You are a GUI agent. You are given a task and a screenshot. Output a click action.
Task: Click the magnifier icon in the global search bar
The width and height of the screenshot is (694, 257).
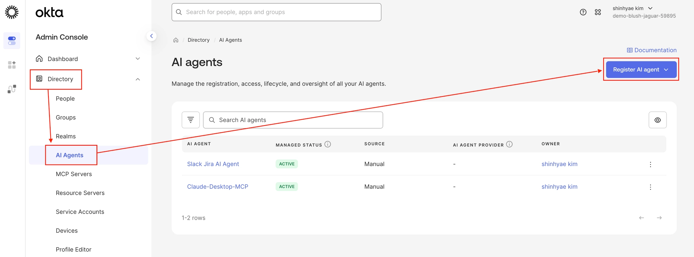click(x=179, y=12)
